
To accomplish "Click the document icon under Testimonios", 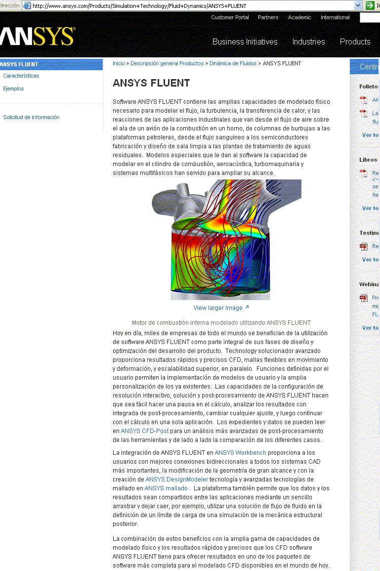I will (364, 247).
